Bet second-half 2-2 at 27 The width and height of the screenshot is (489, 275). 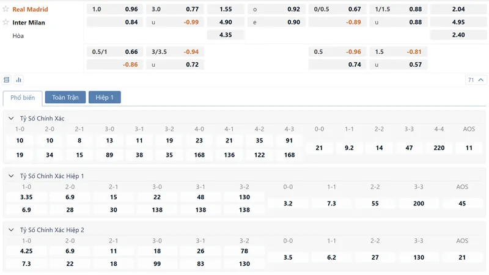pyautogui.click(x=375, y=257)
